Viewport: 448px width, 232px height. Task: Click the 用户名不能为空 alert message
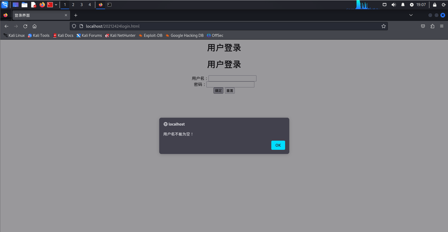tap(178, 134)
